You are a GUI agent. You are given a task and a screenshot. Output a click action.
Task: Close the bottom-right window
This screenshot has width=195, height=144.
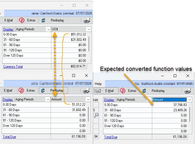(188, 76)
